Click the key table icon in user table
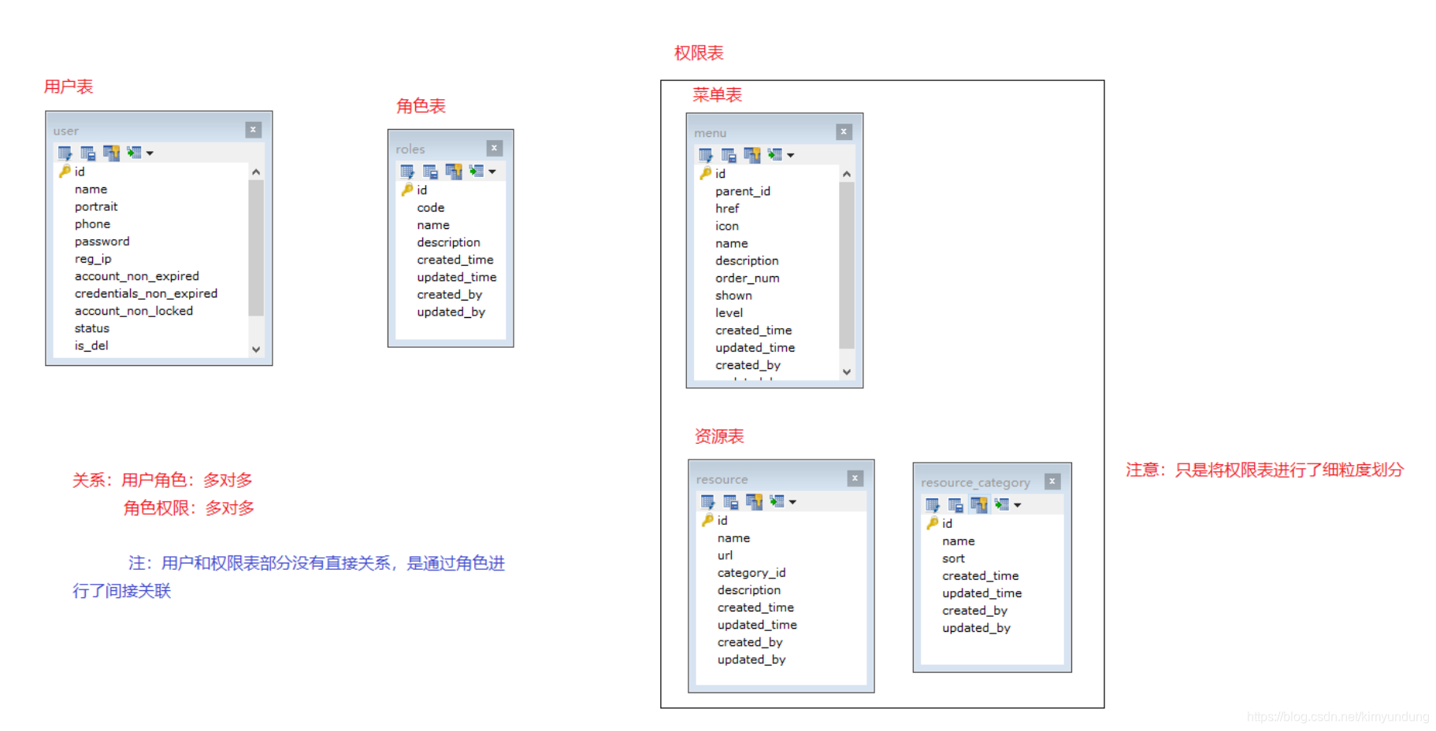This screenshot has width=1436, height=731. point(111,153)
